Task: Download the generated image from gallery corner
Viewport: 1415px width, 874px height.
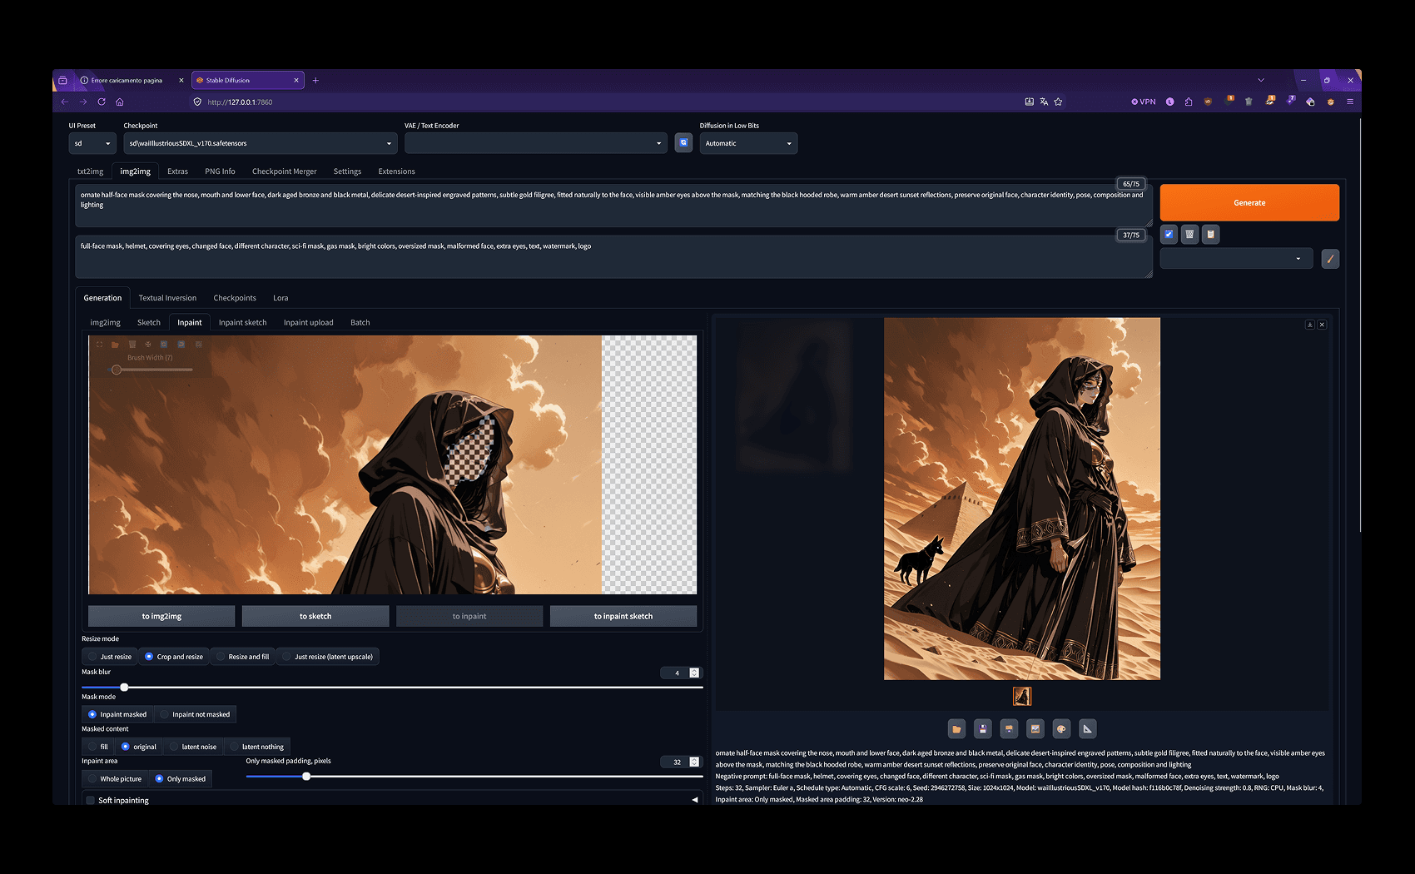Action: coord(1309,325)
